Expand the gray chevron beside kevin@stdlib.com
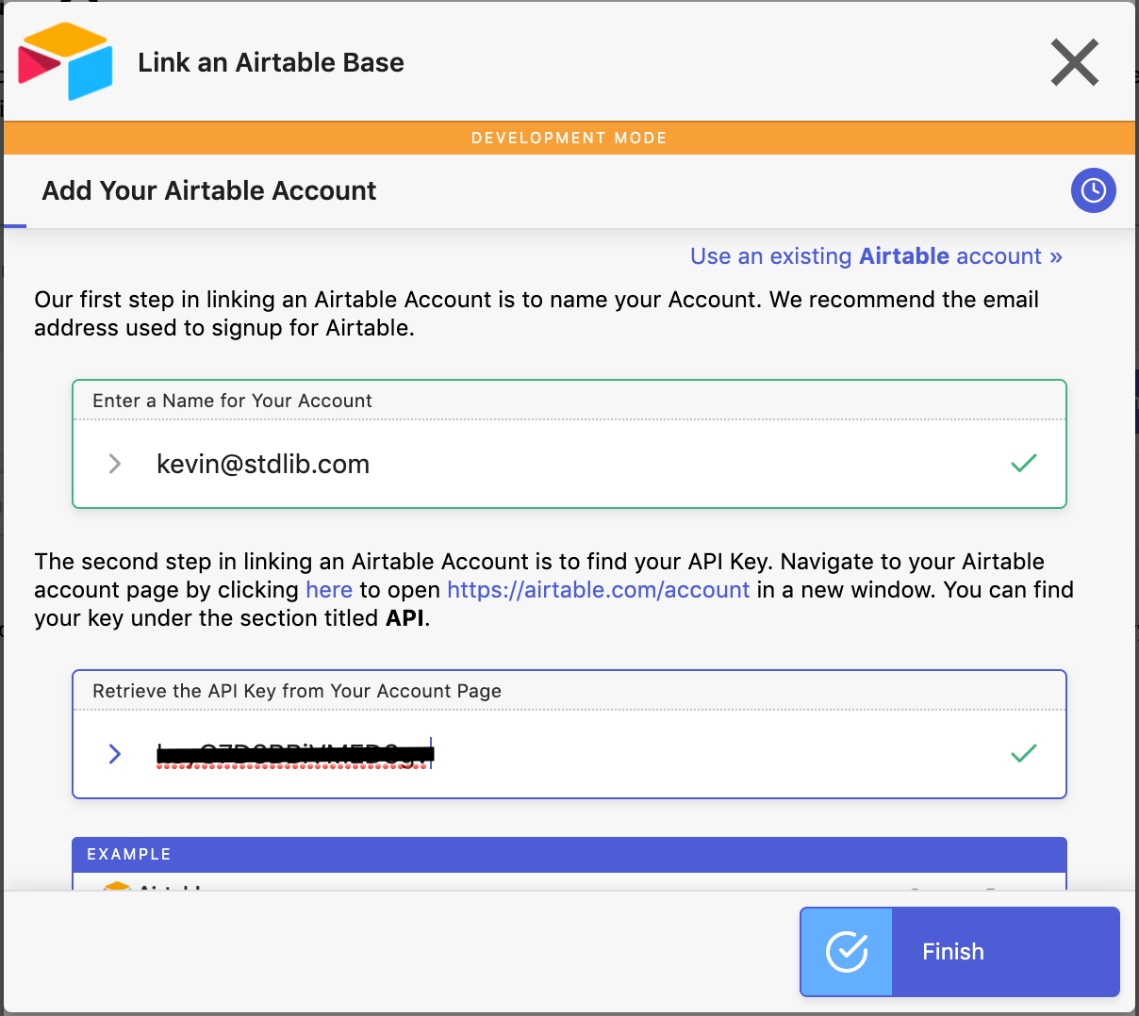The width and height of the screenshot is (1139, 1016). point(115,464)
